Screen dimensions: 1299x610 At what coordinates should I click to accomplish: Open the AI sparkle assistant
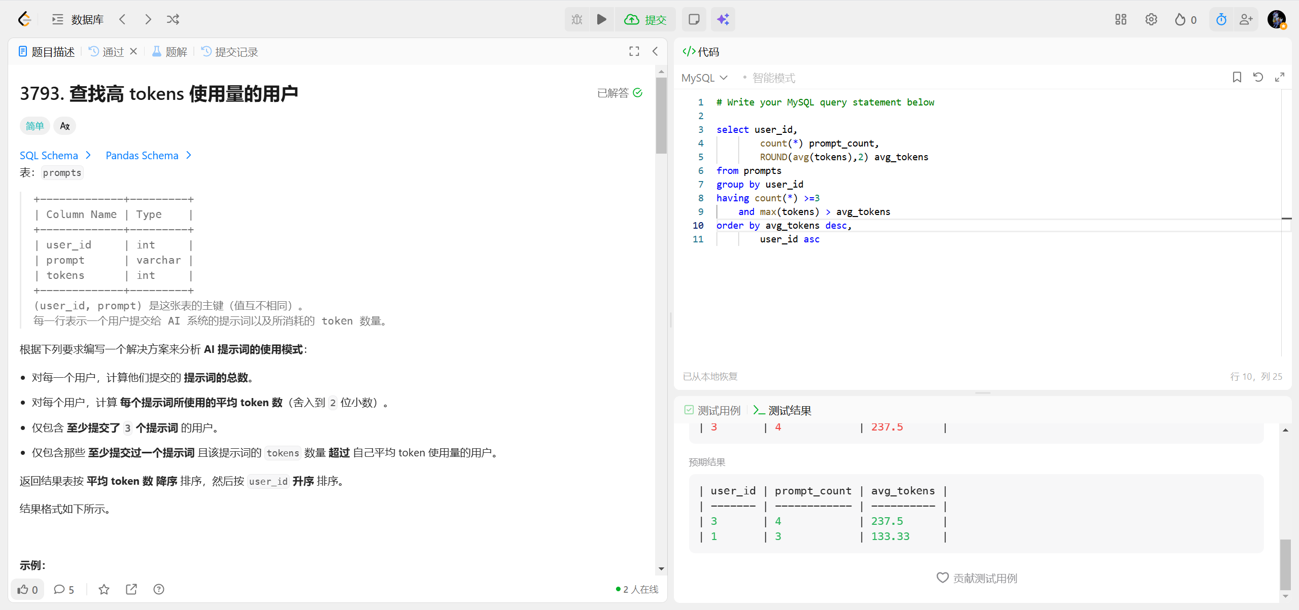pyautogui.click(x=723, y=19)
